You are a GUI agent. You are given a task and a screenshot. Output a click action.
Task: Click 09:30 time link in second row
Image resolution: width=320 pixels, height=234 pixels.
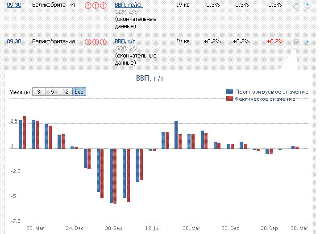(x=14, y=41)
